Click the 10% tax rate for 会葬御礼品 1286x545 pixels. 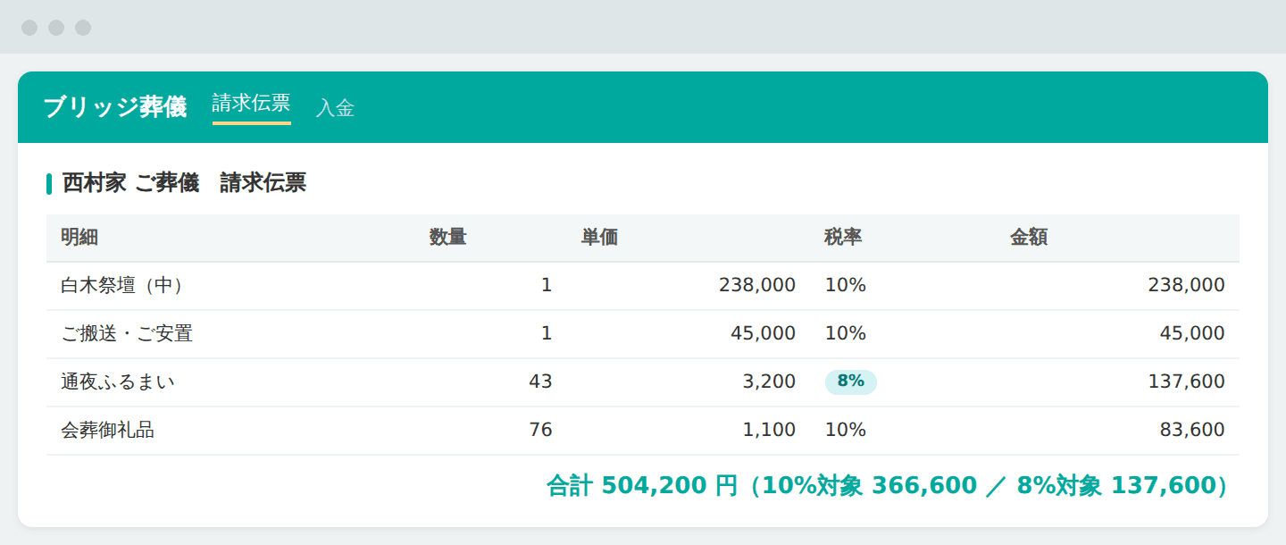pyautogui.click(x=846, y=431)
